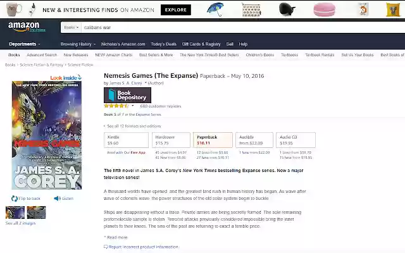Open Best Sellers & More
The width and height of the screenshot is (405, 253).
(x=156, y=55)
